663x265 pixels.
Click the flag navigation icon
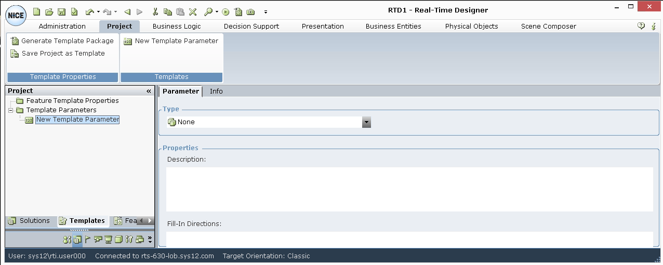87,240
